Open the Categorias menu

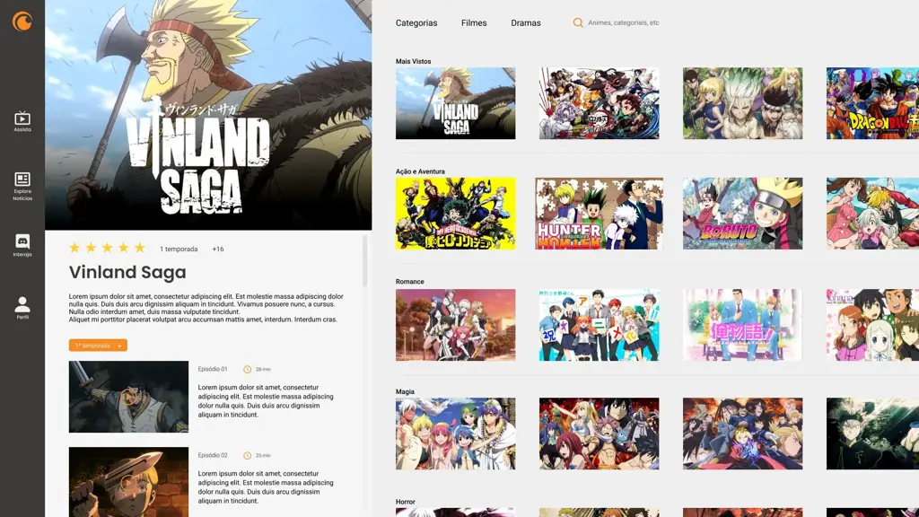click(x=416, y=22)
